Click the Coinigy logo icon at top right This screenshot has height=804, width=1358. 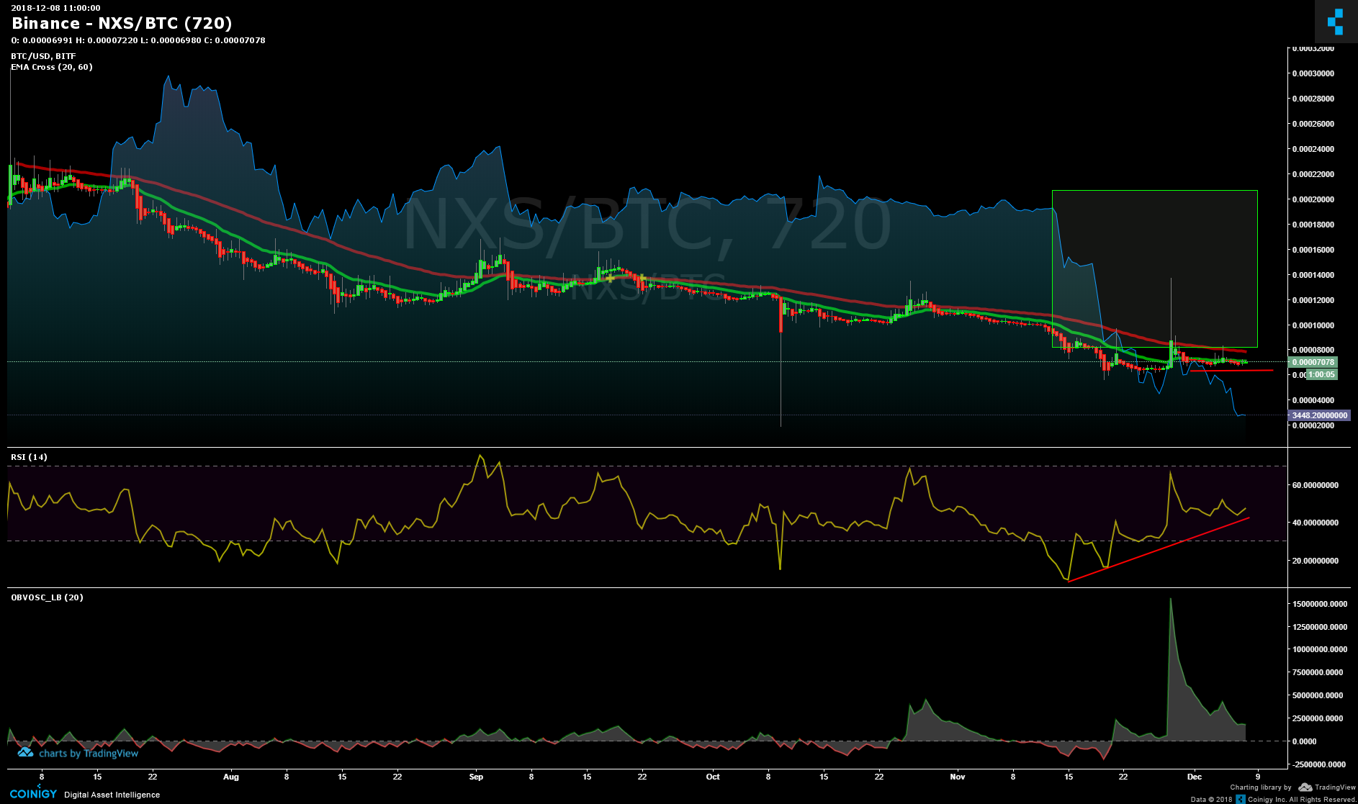click(1336, 22)
